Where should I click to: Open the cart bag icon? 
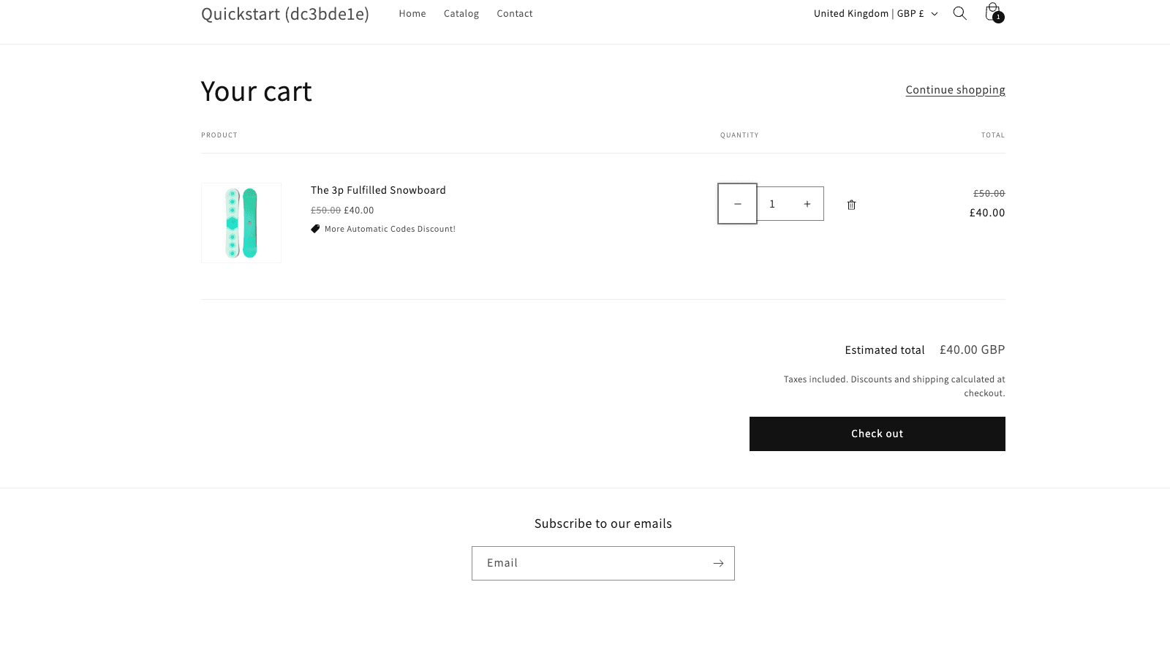992,11
